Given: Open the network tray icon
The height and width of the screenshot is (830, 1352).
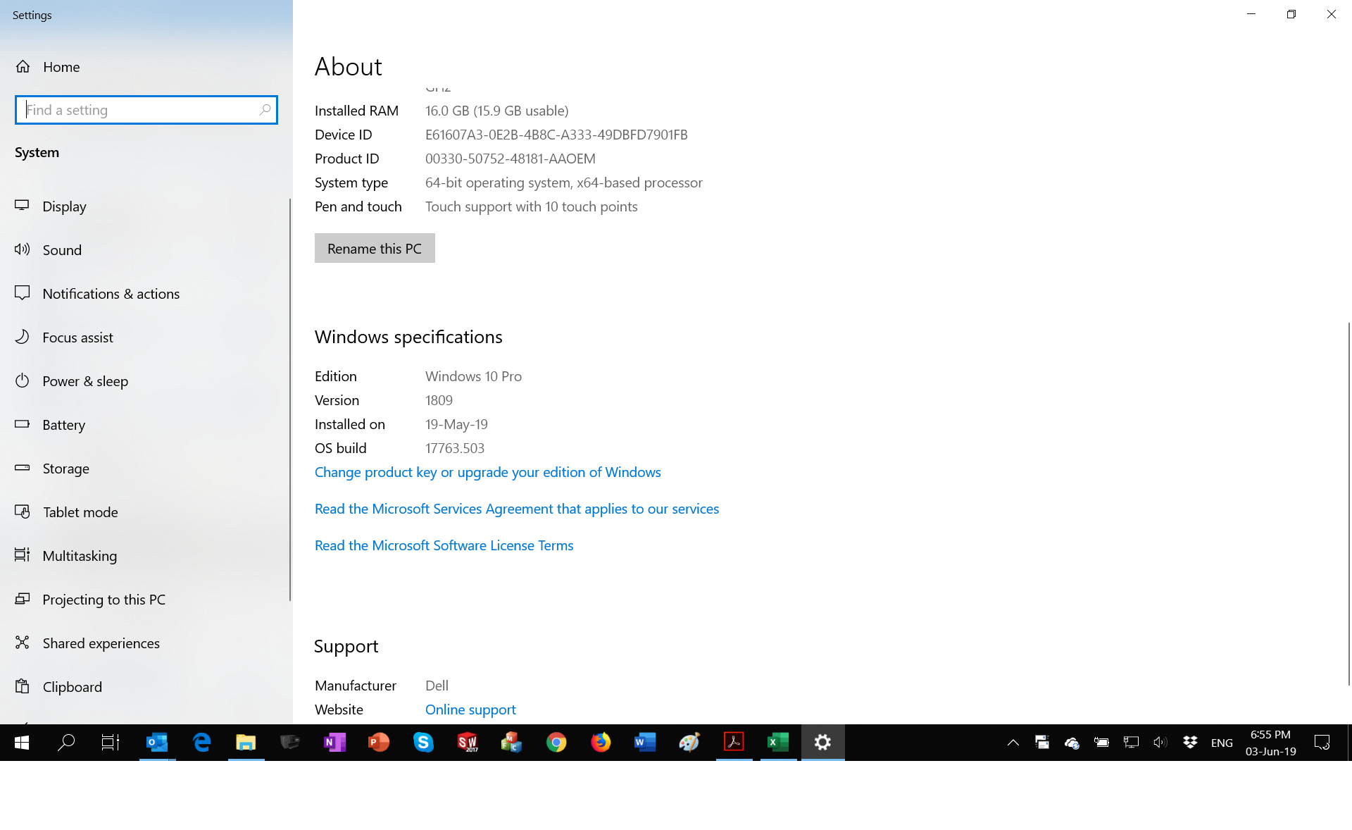Looking at the screenshot, I should pos(1131,743).
